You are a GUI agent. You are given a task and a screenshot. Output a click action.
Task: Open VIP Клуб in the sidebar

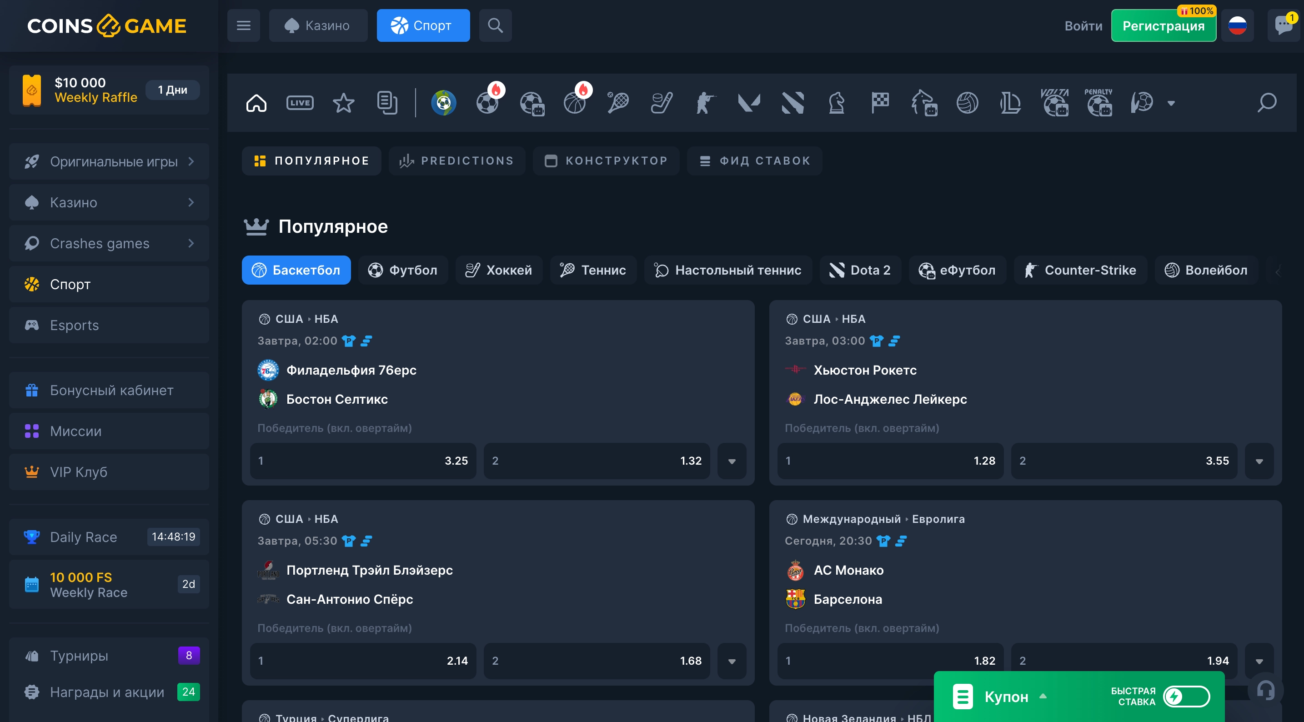(109, 472)
